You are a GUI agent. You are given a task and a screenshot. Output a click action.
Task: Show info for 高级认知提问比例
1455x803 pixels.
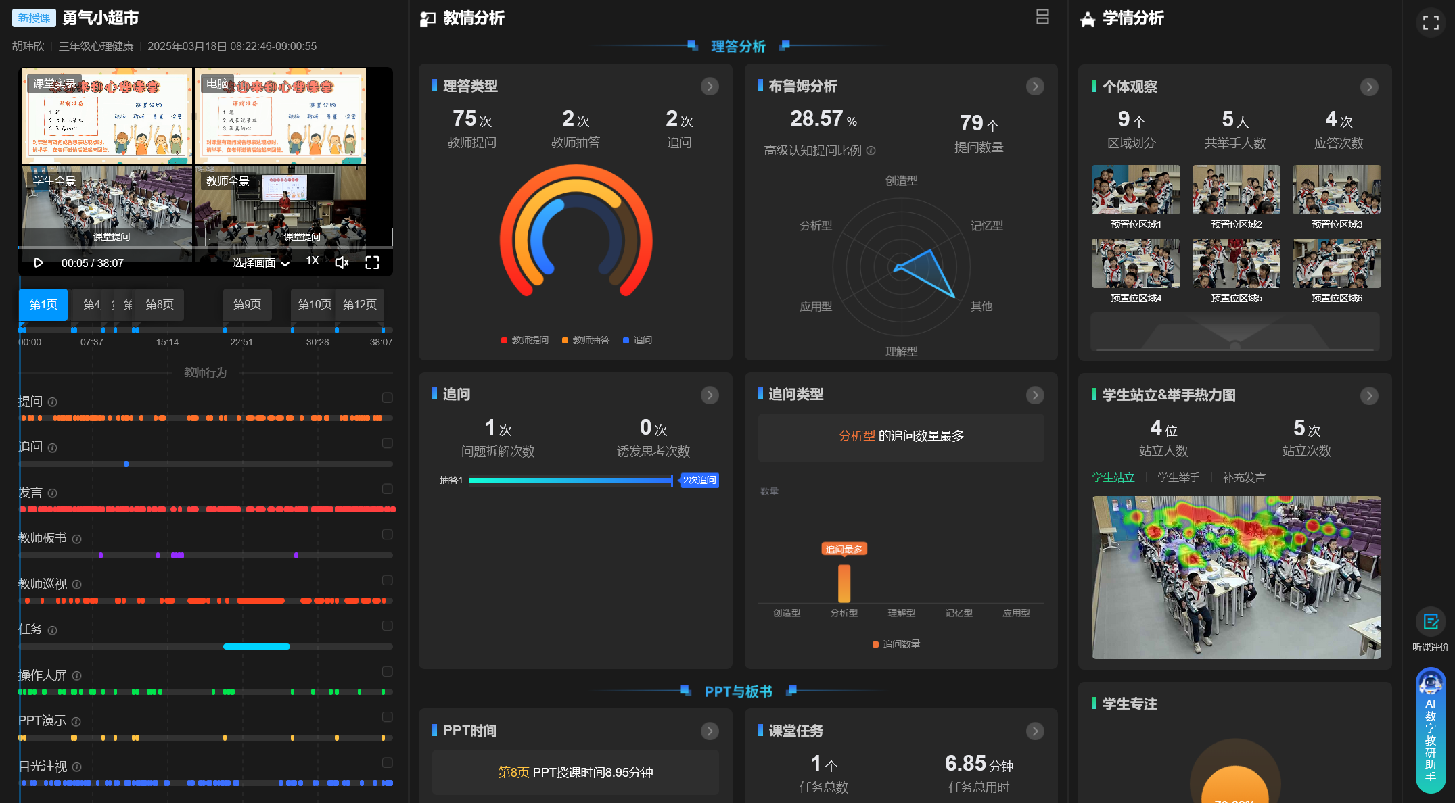871,151
